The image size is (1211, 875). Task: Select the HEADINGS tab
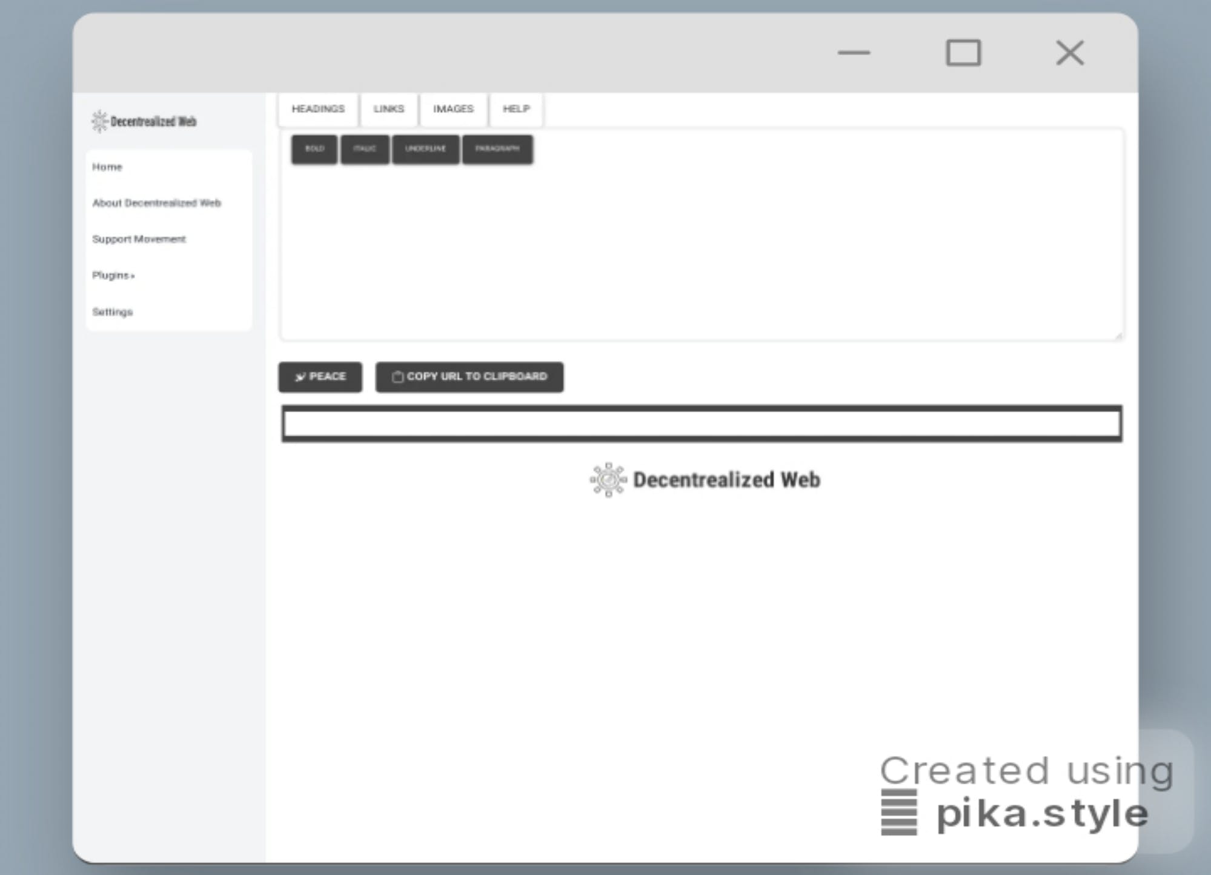point(318,108)
